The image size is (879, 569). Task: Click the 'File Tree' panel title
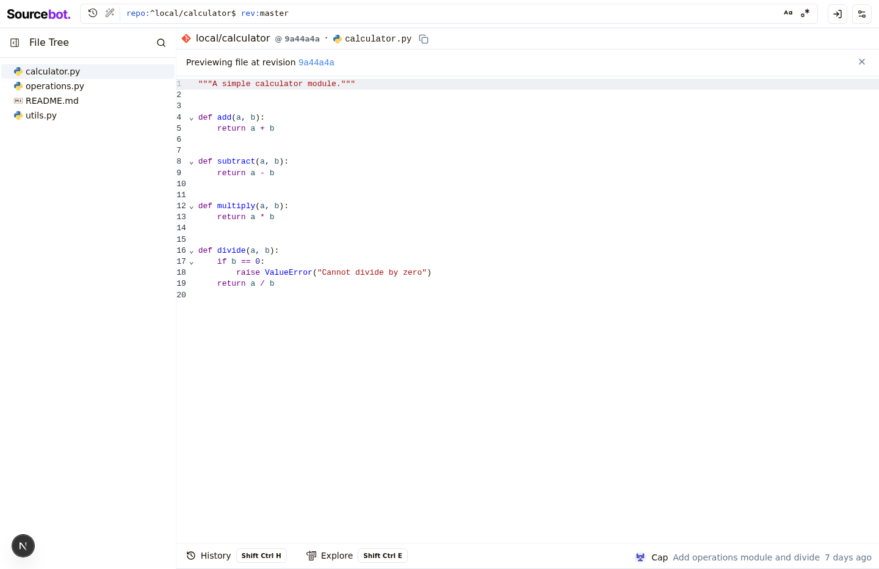49,43
